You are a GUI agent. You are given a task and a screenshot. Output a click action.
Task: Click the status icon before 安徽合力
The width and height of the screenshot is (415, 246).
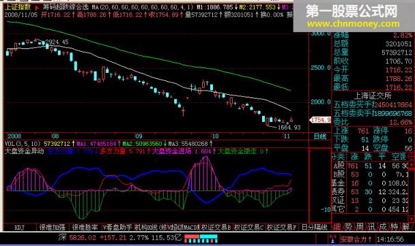[333, 239]
